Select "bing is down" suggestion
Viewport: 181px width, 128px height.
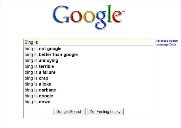pyautogui.click(x=37, y=102)
